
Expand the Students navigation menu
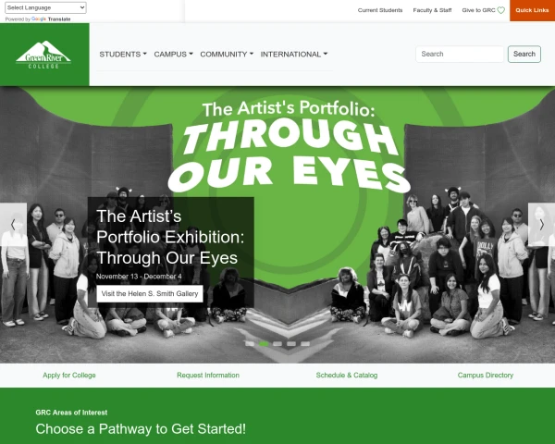pos(123,55)
